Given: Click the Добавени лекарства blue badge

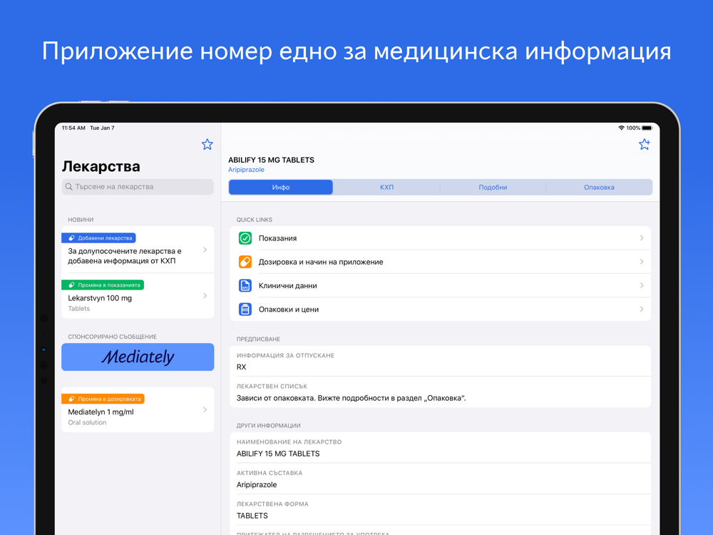Looking at the screenshot, I should click(98, 238).
